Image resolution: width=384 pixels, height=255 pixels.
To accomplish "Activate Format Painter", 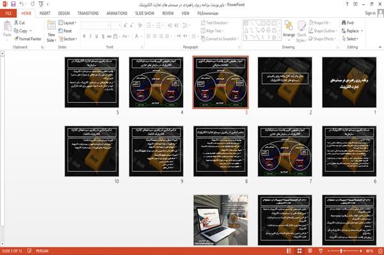I will pyautogui.click(x=28, y=39).
